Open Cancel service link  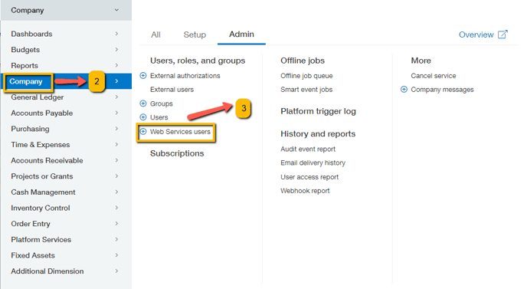(434, 76)
